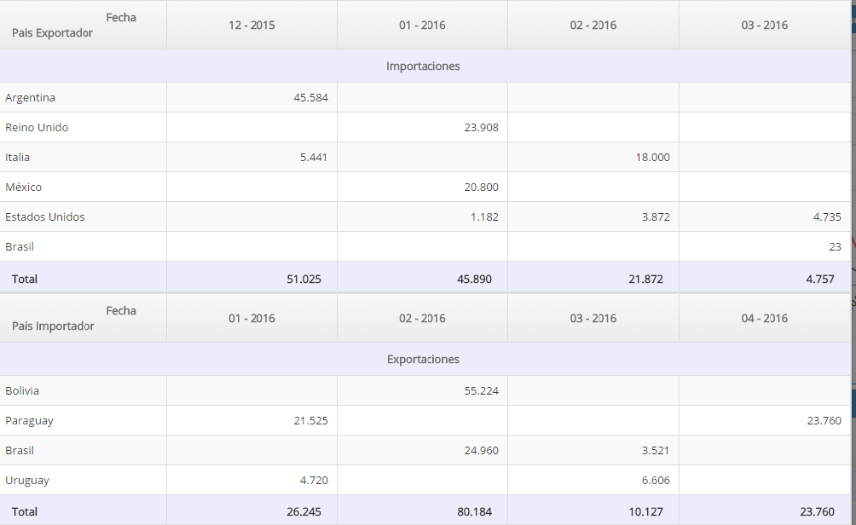Click México's 20.800 cell
Image resolution: width=856 pixels, height=525 pixels.
481,187
